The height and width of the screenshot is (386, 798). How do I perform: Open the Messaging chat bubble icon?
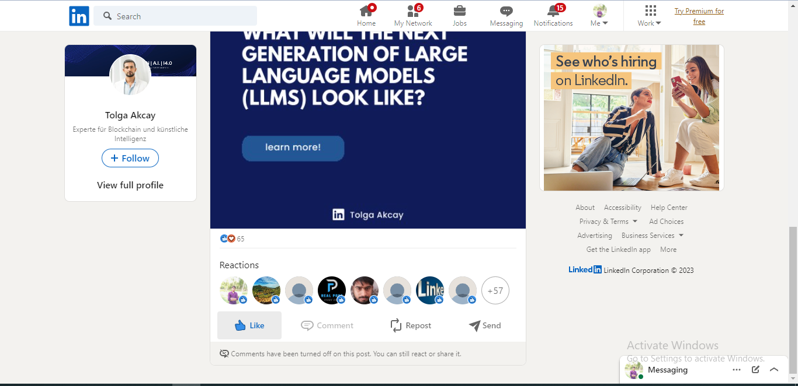(x=506, y=11)
